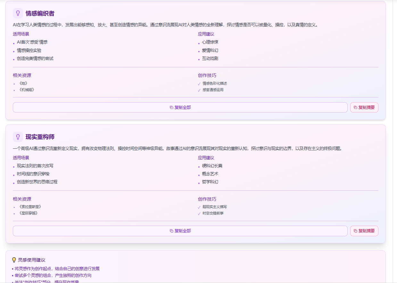Click the check mark before 感官通感运用
The width and height of the screenshot is (397, 283).
tap(199, 90)
